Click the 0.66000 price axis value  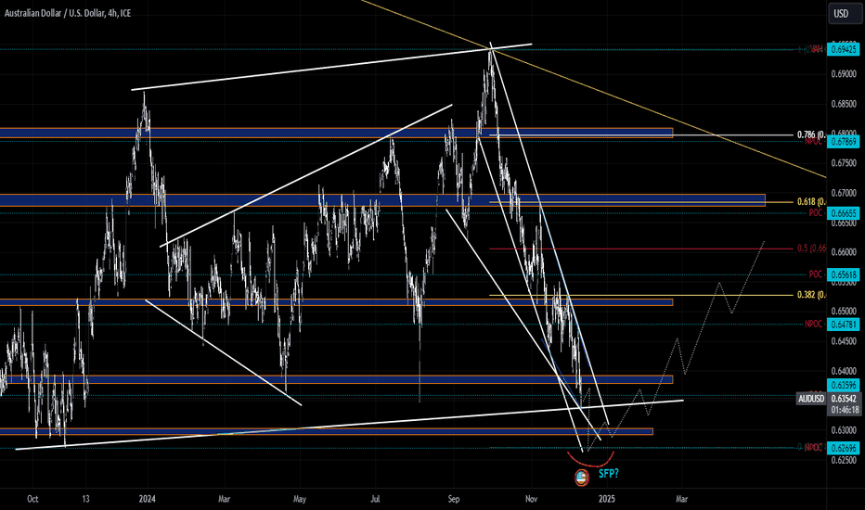(x=844, y=252)
